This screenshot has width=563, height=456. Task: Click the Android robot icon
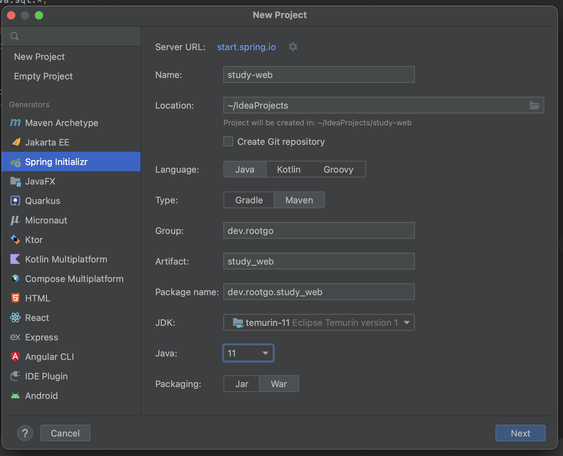click(x=15, y=396)
